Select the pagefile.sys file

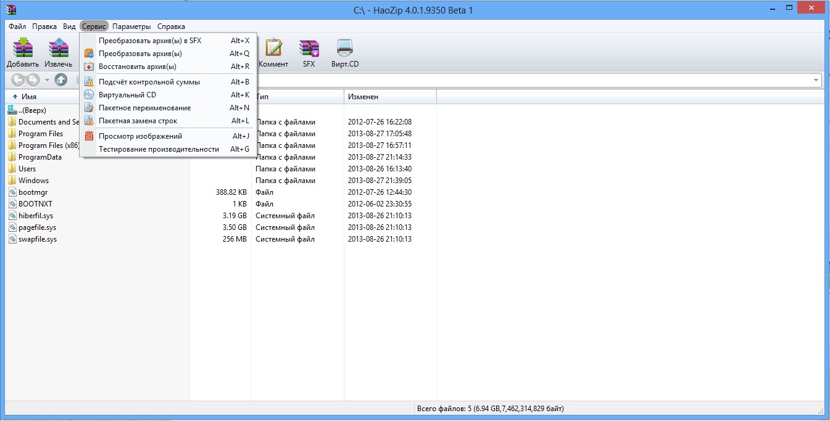click(37, 227)
